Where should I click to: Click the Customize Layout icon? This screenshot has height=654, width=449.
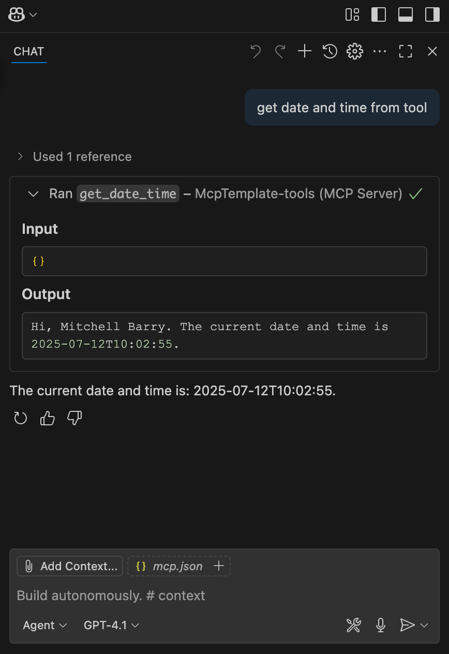tap(352, 14)
